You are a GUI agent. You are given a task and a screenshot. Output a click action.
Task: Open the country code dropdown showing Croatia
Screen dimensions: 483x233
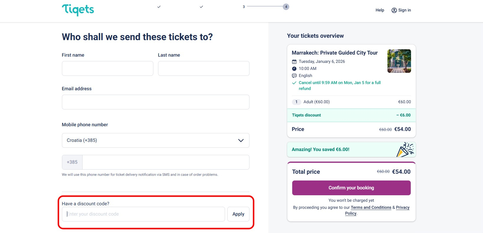tap(155, 140)
